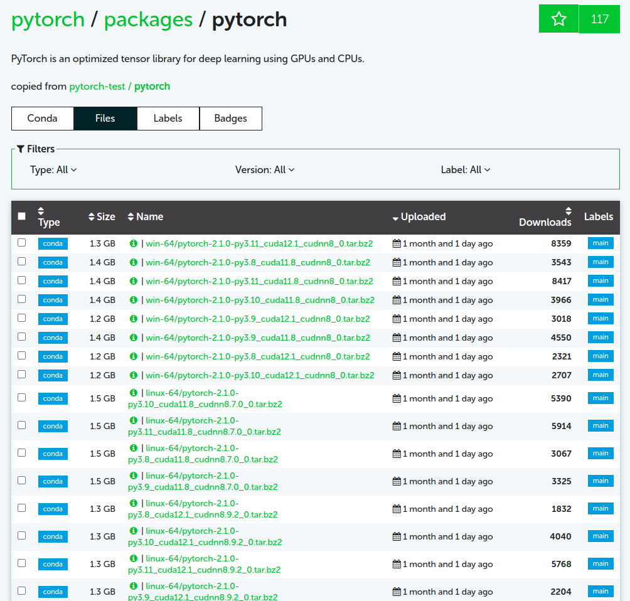
Task: Go to the pytorch user breadcrumb
Action: click(x=48, y=19)
